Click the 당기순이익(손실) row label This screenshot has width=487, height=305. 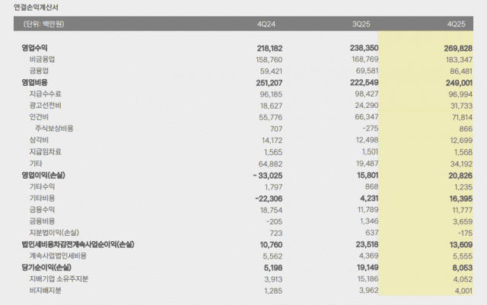(x=46, y=268)
